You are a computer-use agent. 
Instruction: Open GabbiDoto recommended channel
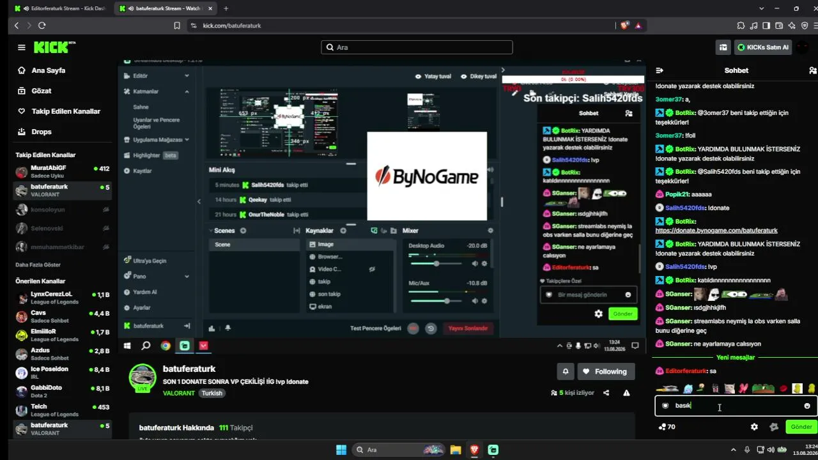[63, 391]
